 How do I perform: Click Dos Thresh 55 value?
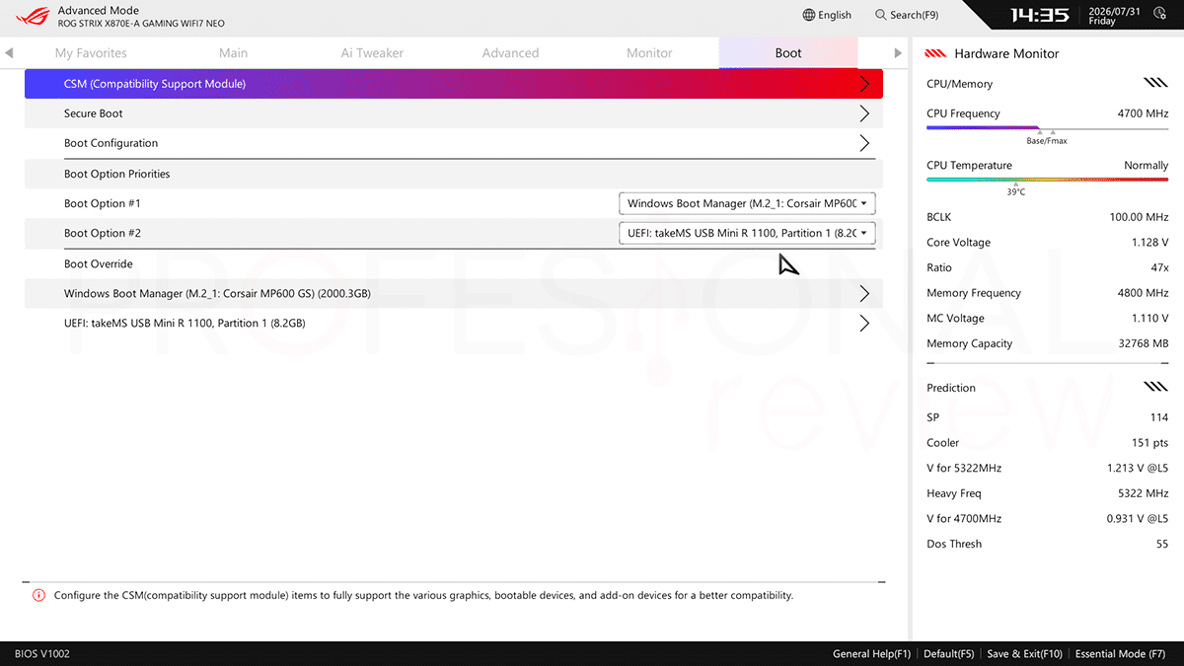coord(1162,544)
